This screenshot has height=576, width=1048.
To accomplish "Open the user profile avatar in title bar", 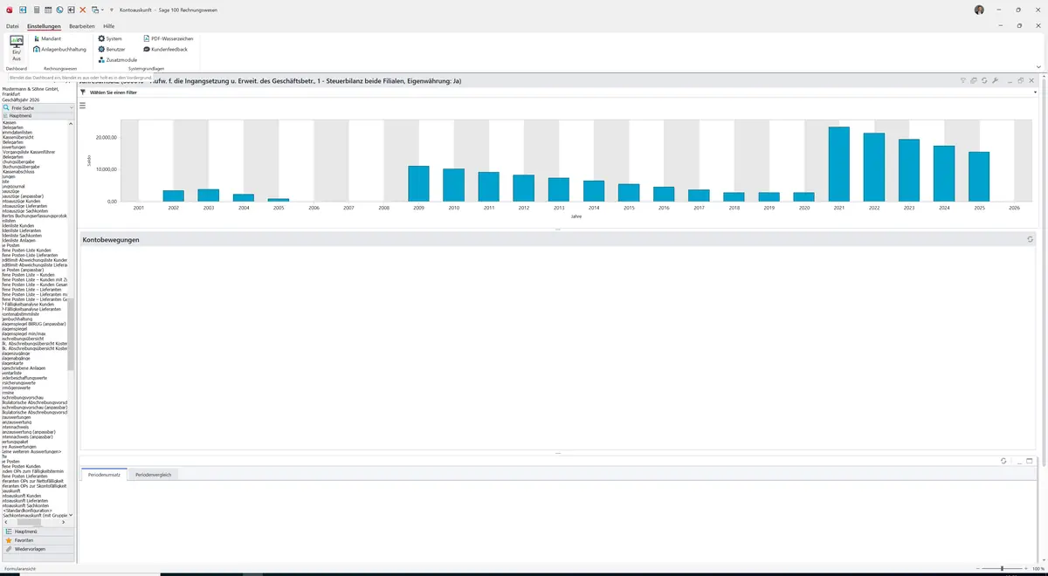I will tap(979, 10).
